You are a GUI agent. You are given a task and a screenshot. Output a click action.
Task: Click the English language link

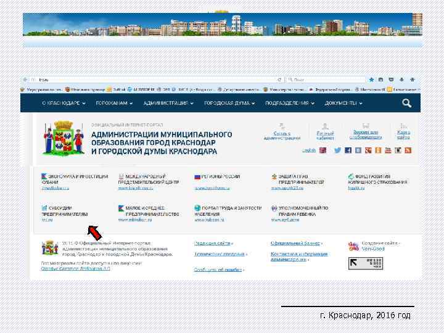[x=309, y=150]
